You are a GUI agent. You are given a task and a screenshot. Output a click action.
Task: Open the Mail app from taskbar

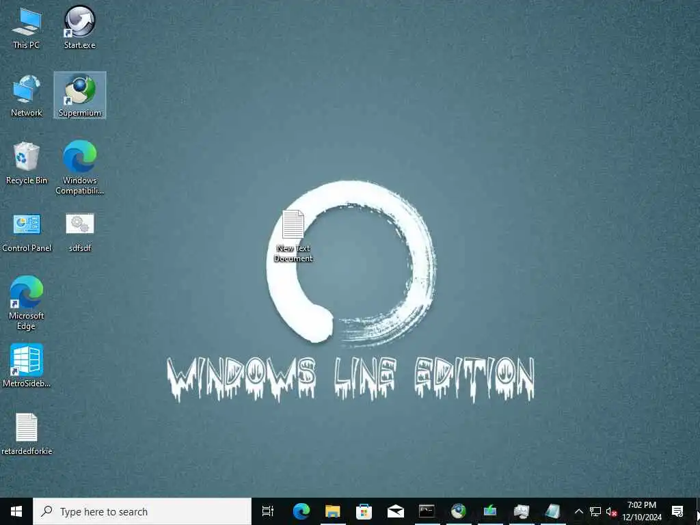[x=396, y=511]
